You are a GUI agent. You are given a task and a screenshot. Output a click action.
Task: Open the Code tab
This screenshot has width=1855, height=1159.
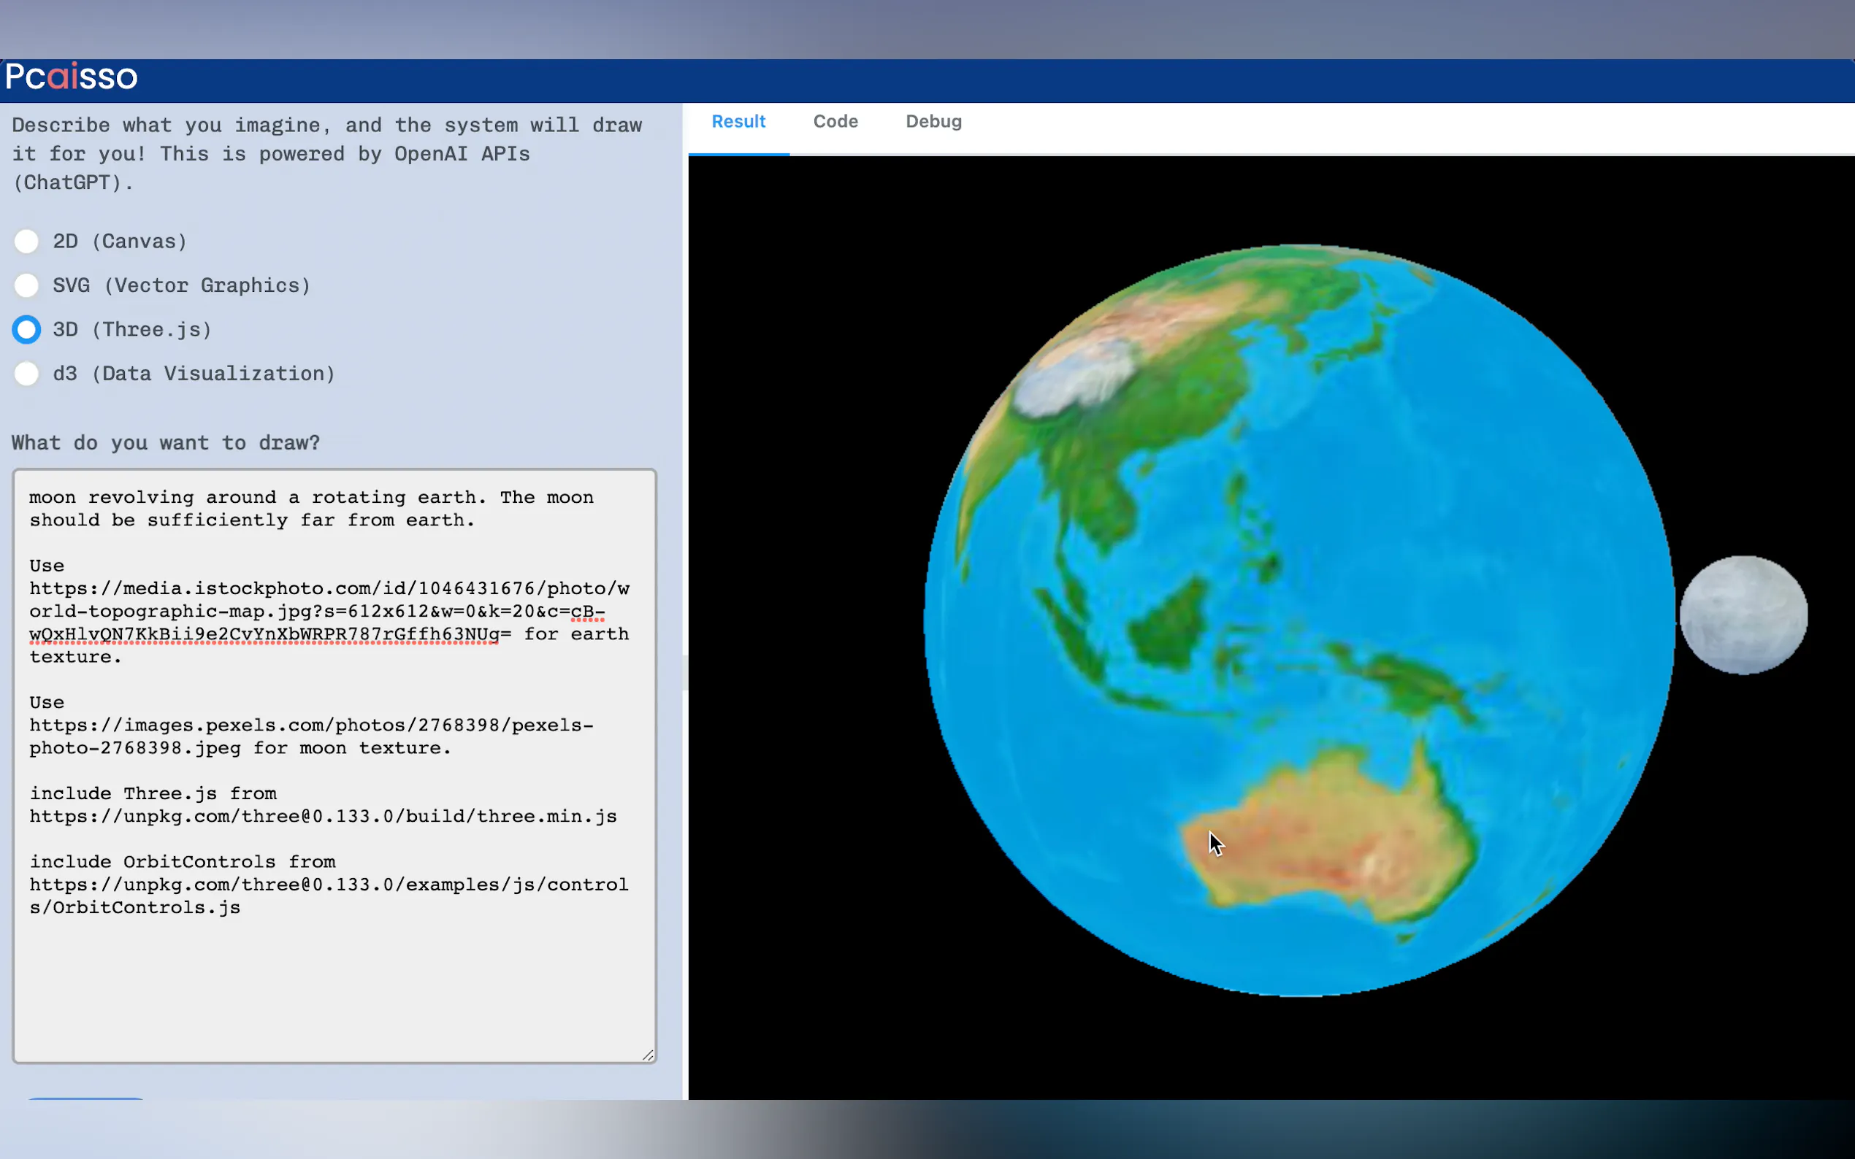[x=835, y=122]
